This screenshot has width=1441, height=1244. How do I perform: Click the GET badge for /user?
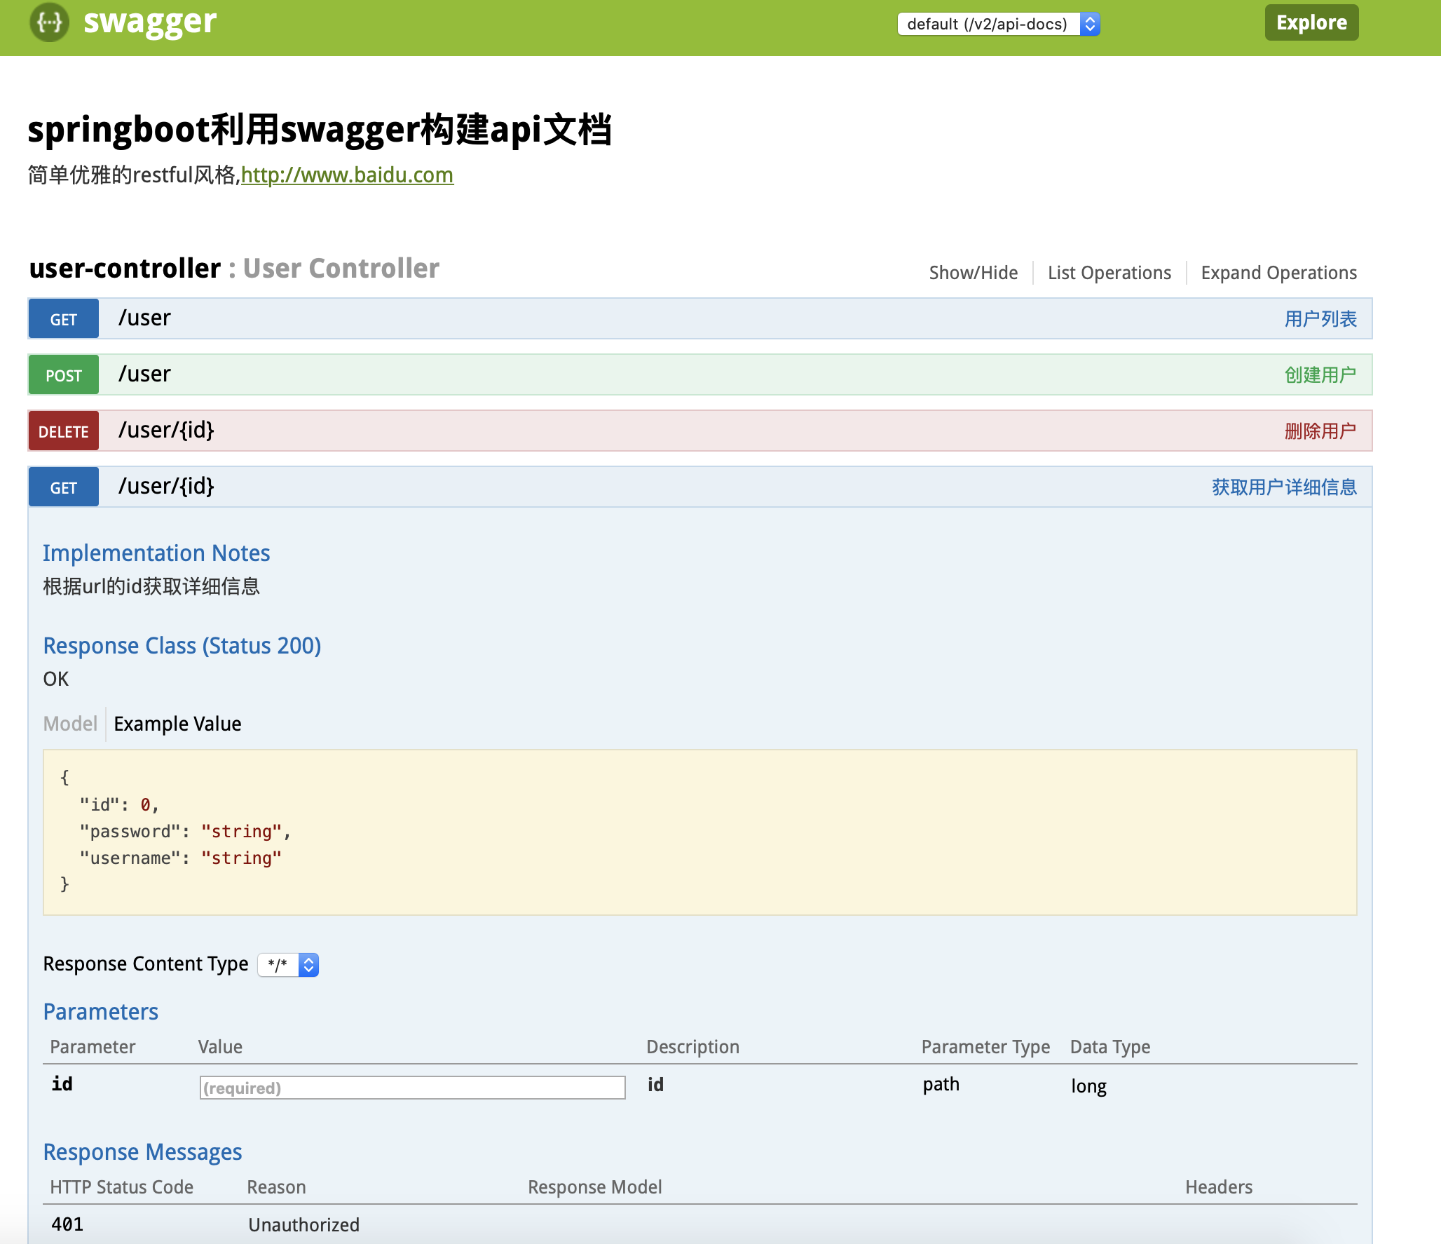coord(64,319)
